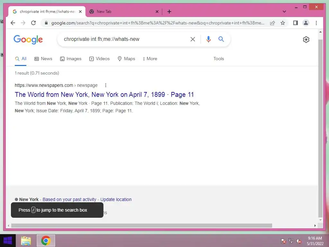Start voice search with microphone
This screenshot has width=329, height=247.
coord(208,39)
